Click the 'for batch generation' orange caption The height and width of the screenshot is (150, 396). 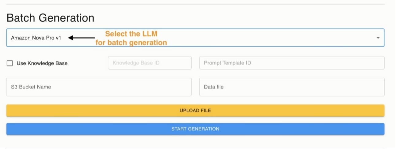click(131, 42)
